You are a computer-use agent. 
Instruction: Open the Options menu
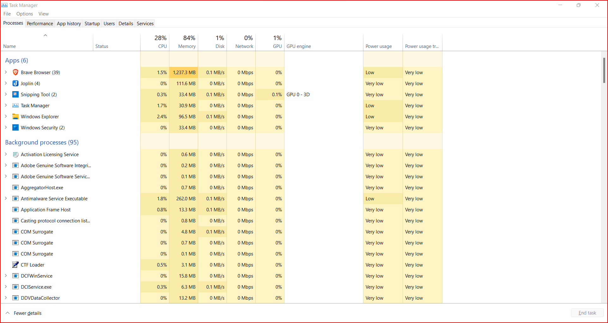point(24,14)
